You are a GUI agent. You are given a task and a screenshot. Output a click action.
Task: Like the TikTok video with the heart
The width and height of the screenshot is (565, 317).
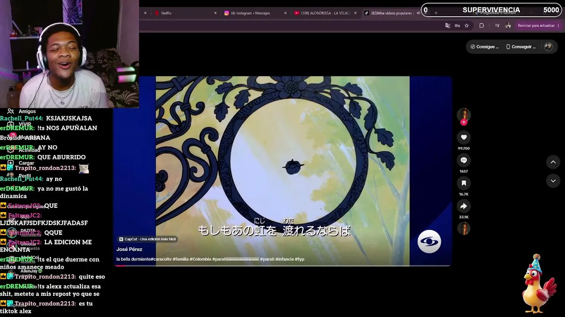pyautogui.click(x=463, y=137)
